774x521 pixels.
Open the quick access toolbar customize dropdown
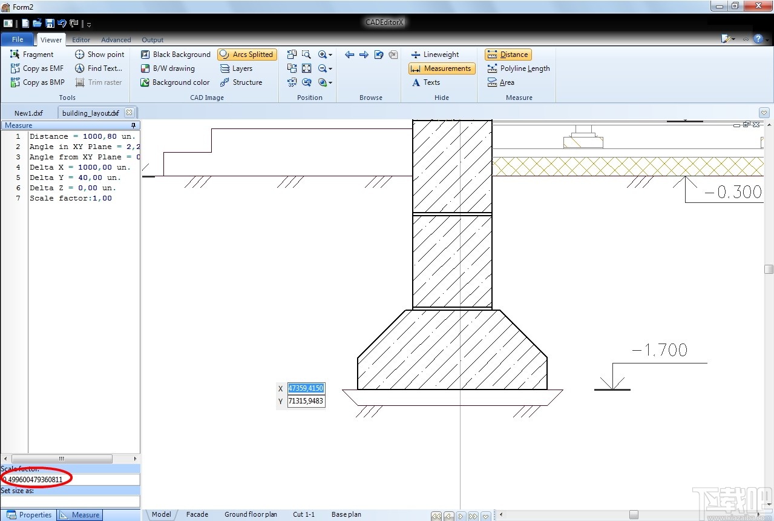[x=89, y=24]
